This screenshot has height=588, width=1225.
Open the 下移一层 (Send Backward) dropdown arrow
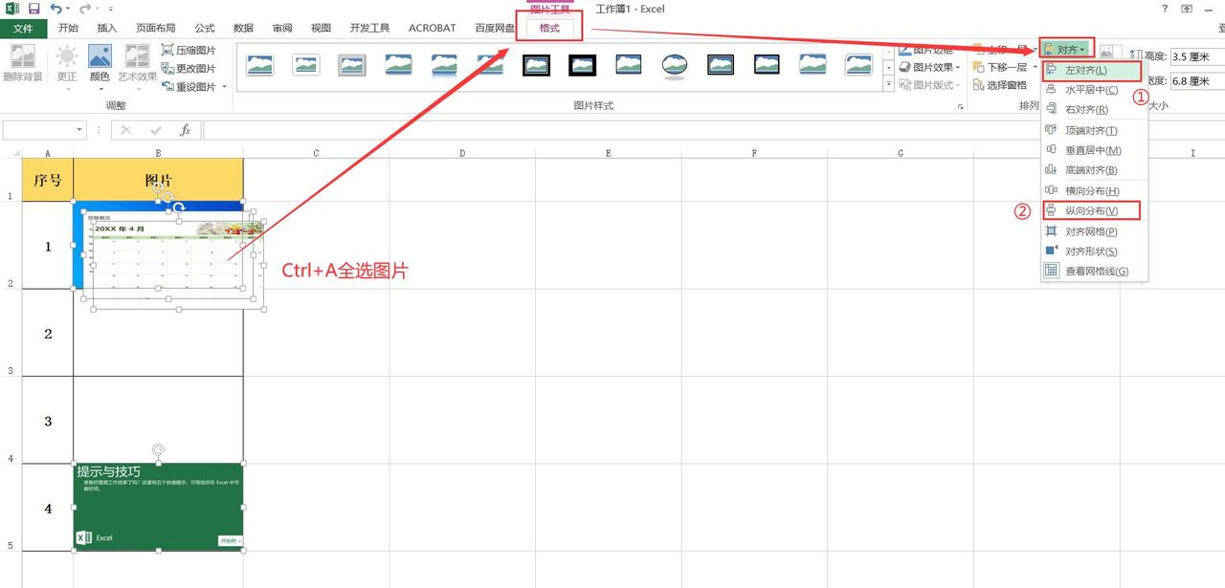point(1036,66)
